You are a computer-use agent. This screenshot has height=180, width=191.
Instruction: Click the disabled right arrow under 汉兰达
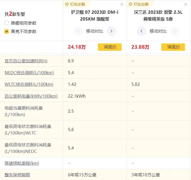tap(175, 31)
